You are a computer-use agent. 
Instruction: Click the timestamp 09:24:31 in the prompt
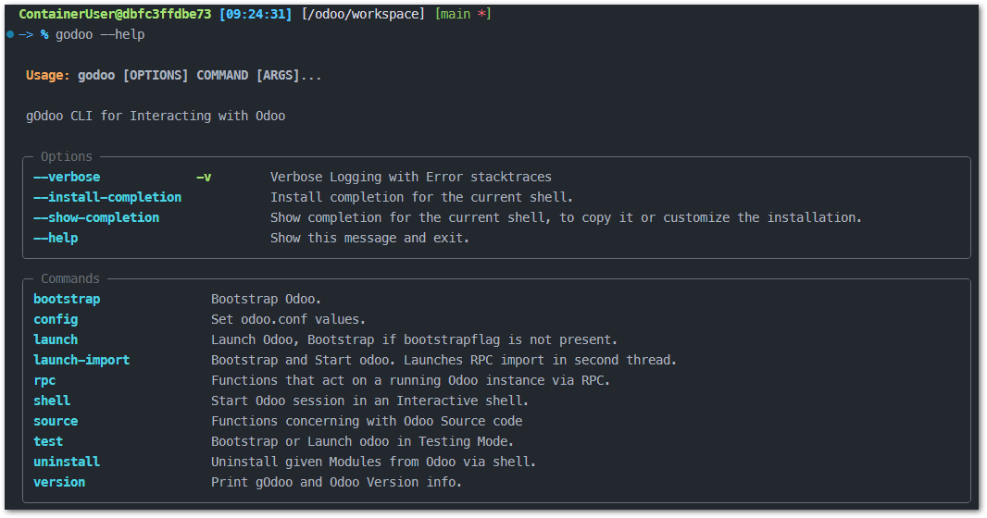256,14
